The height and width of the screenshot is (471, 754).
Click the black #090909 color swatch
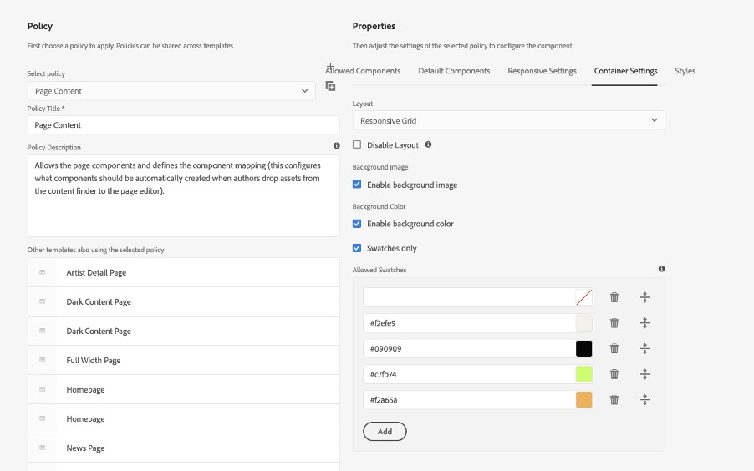[x=583, y=348]
